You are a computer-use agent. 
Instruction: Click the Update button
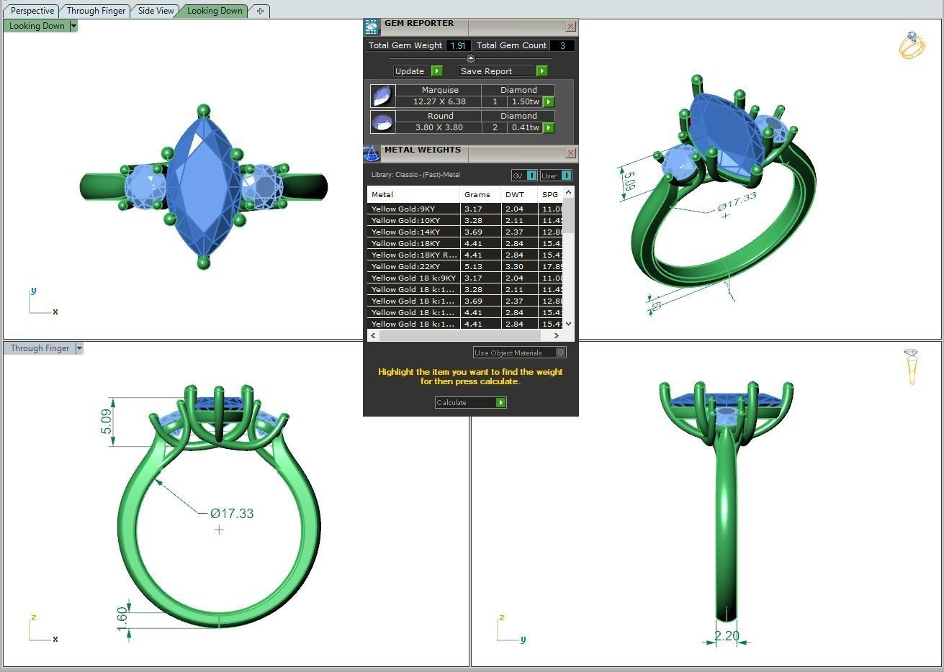[x=412, y=71]
